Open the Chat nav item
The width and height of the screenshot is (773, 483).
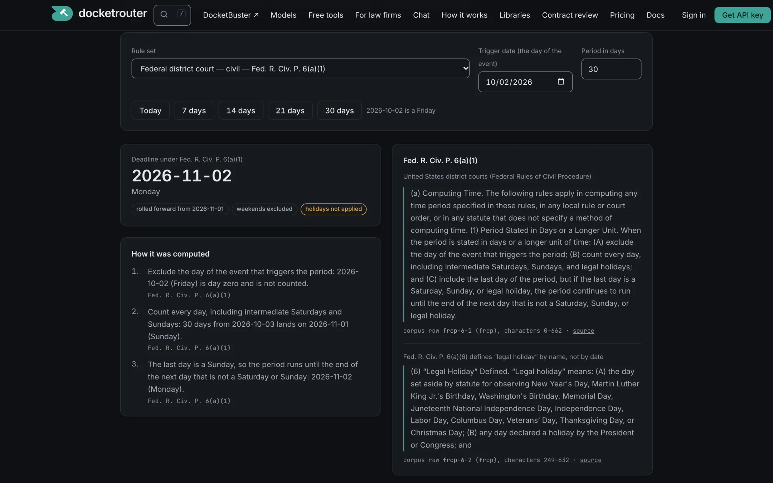click(x=421, y=15)
